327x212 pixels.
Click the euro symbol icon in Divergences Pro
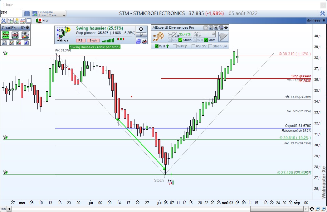point(216,27)
